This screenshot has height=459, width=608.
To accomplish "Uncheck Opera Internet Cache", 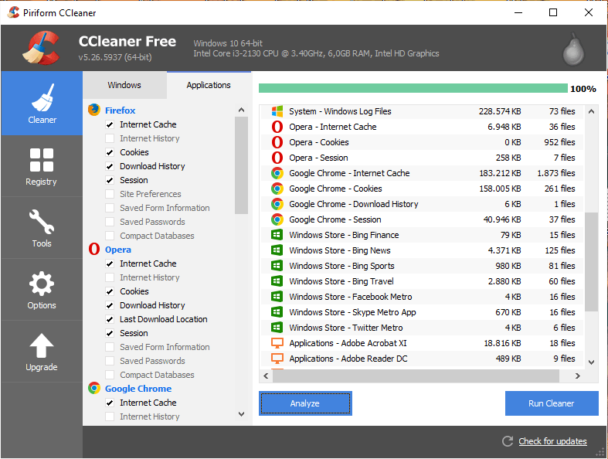I will pyautogui.click(x=110, y=263).
